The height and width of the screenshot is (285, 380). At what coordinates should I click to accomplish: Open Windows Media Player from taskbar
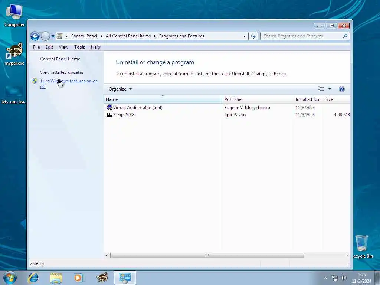pyautogui.click(x=78, y=278)
